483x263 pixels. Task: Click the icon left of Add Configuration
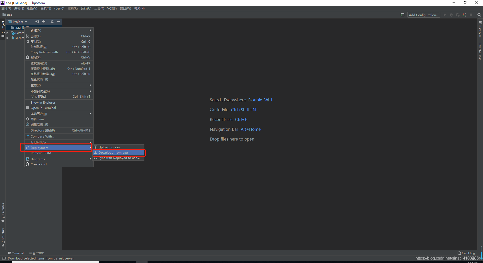coord(403,15)
